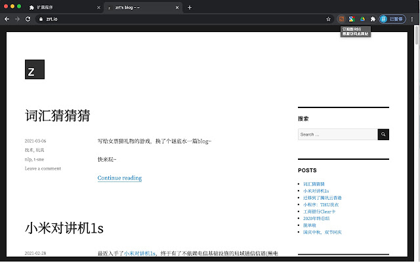
Task: Close the zrt's blog tab
Action: tap(177, 7)
